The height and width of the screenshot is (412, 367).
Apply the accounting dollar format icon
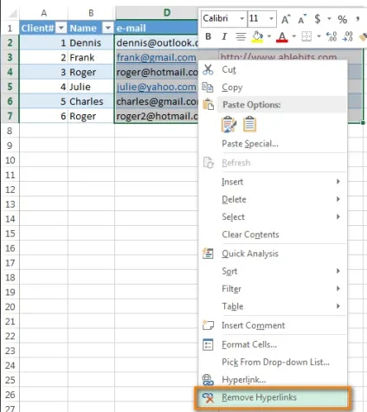318,19
